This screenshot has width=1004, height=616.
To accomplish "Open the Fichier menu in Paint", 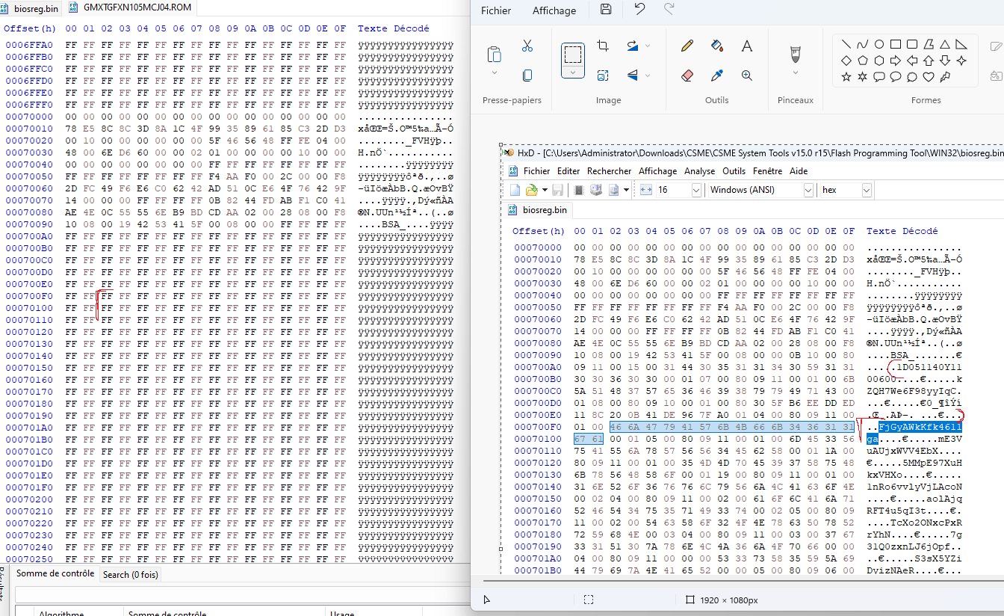I will tap(496, 10).
